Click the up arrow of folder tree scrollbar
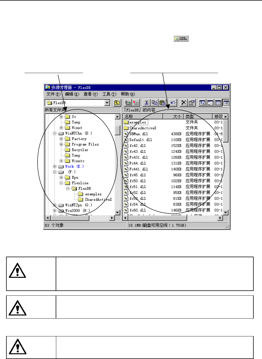 [117, 117]
